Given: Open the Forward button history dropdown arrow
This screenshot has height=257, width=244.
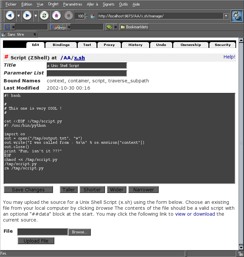Looking at the screenshot, I should (x=36, y=16).
